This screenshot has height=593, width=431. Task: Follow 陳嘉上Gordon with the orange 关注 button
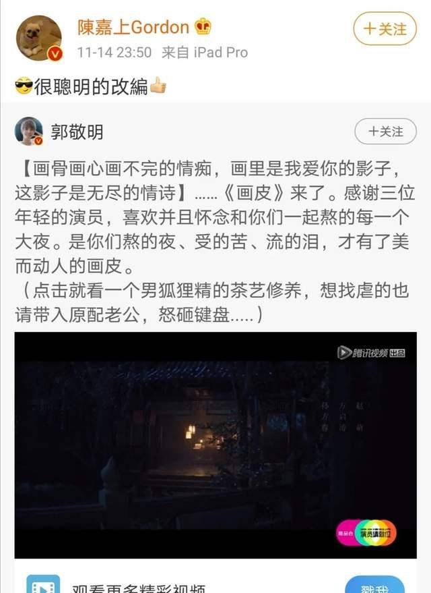tap(385, 29)
